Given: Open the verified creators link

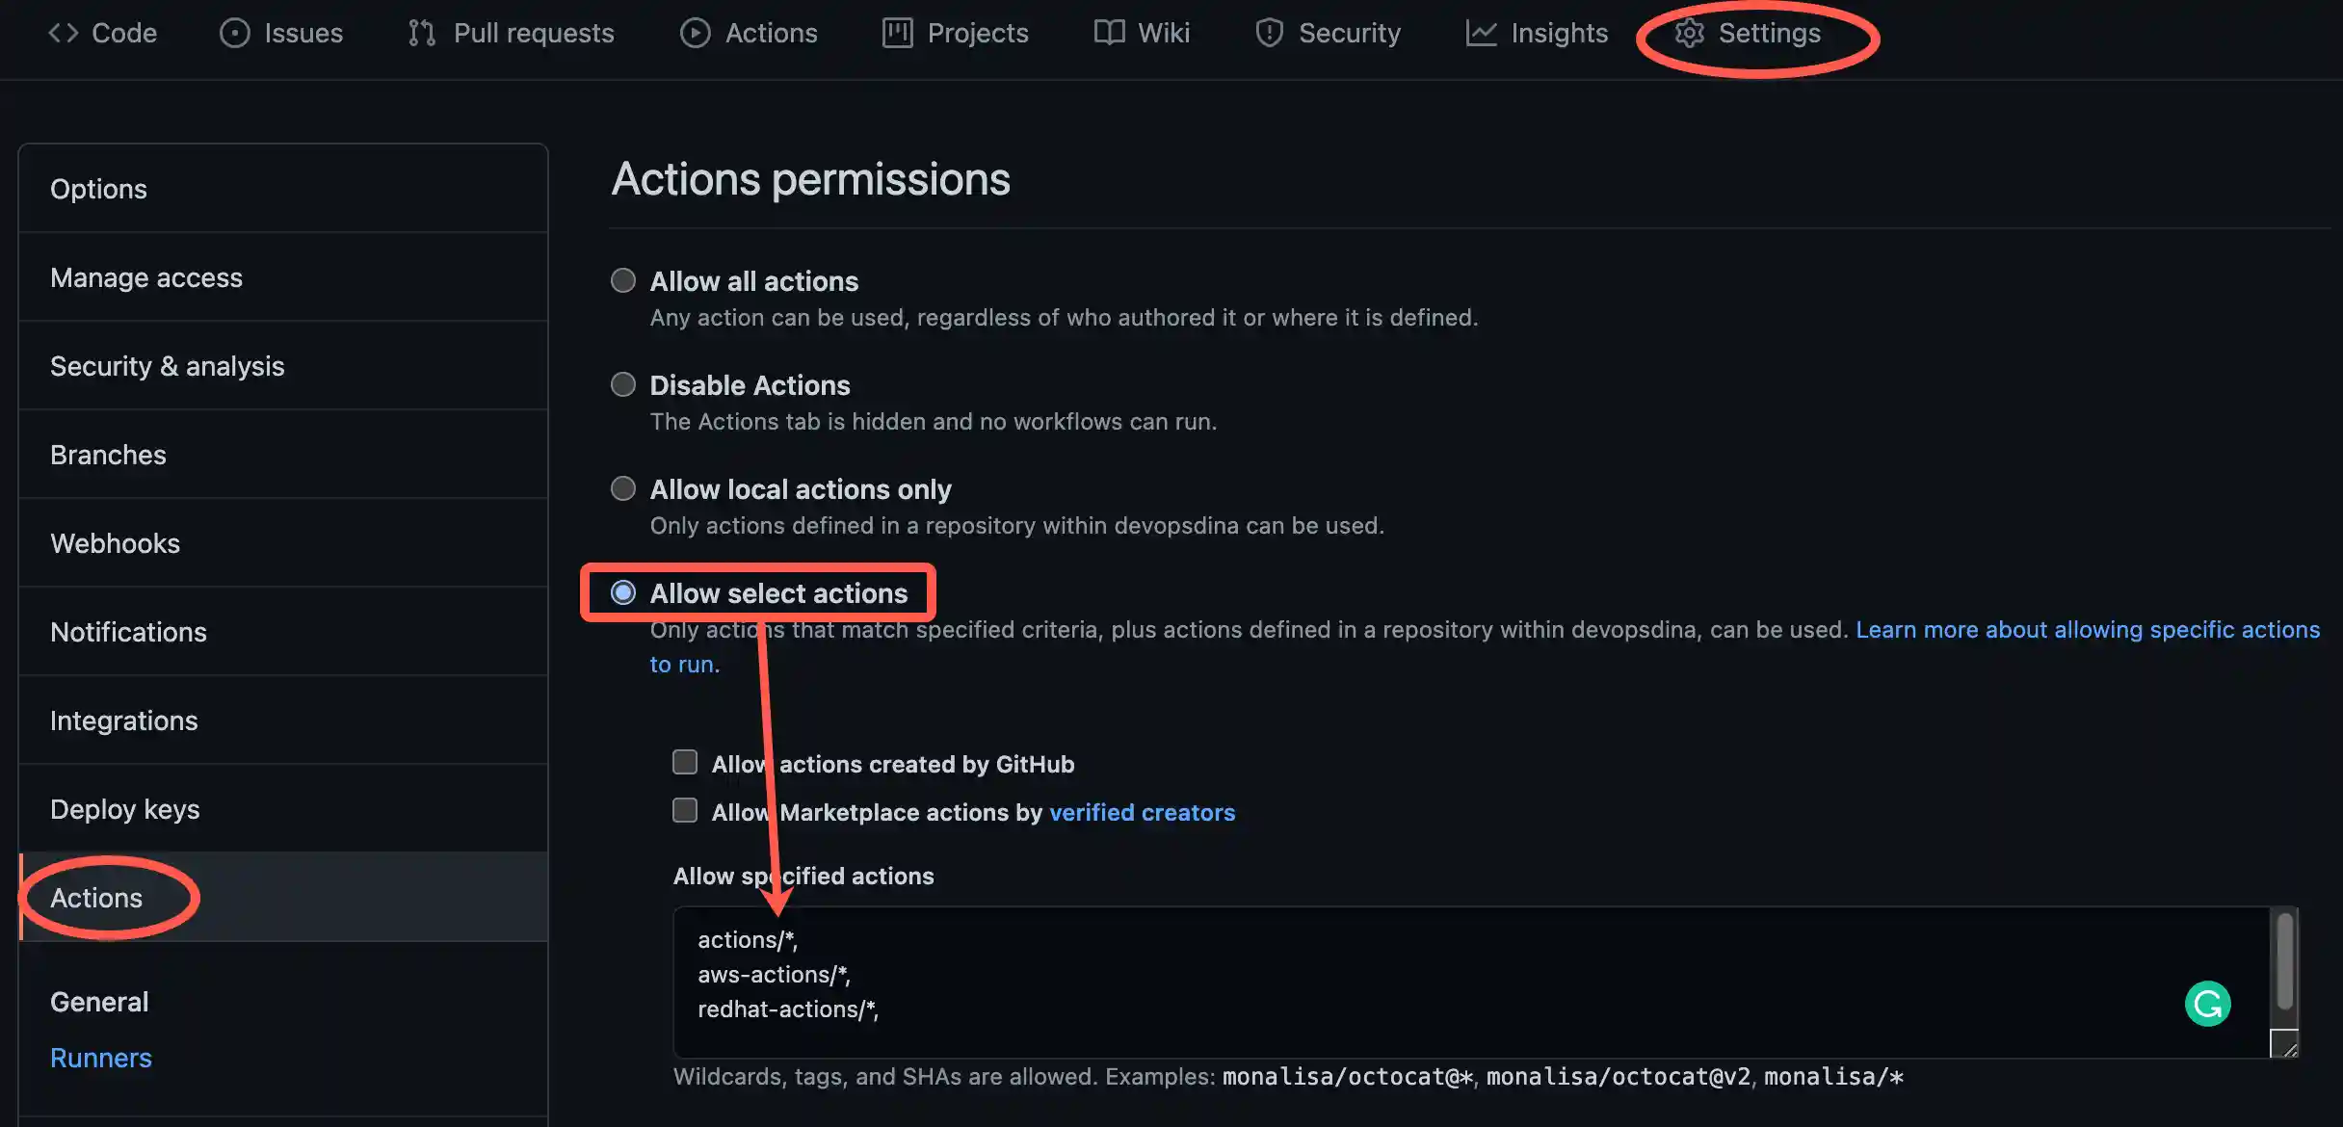Looking at the screenshot, I should click(1143, 812).
